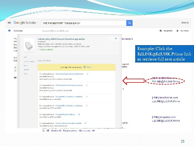
Task: Open My profile icon
Action: click(161, 31)
